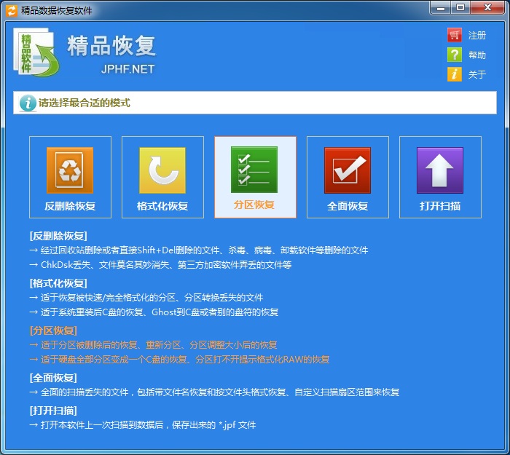This screenshot has width=510, height=455.
Task: Click the line about 全面的扫描丢失的文件
Action: click(x=214, y=392)
